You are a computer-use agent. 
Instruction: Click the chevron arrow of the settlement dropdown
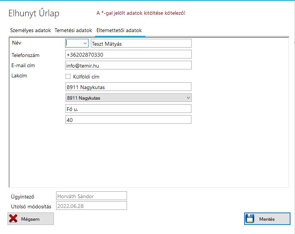[188, 98]
